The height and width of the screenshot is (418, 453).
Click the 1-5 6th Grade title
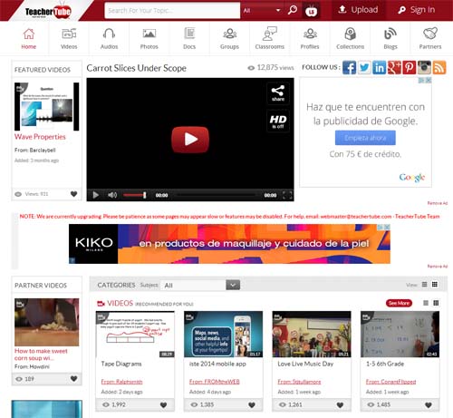click(x=385, y=364)
